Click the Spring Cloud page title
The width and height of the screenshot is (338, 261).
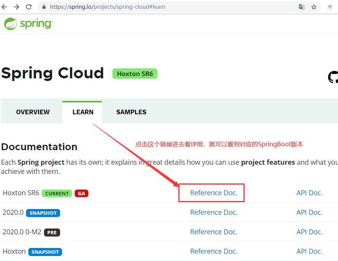[x=52, y=73]
